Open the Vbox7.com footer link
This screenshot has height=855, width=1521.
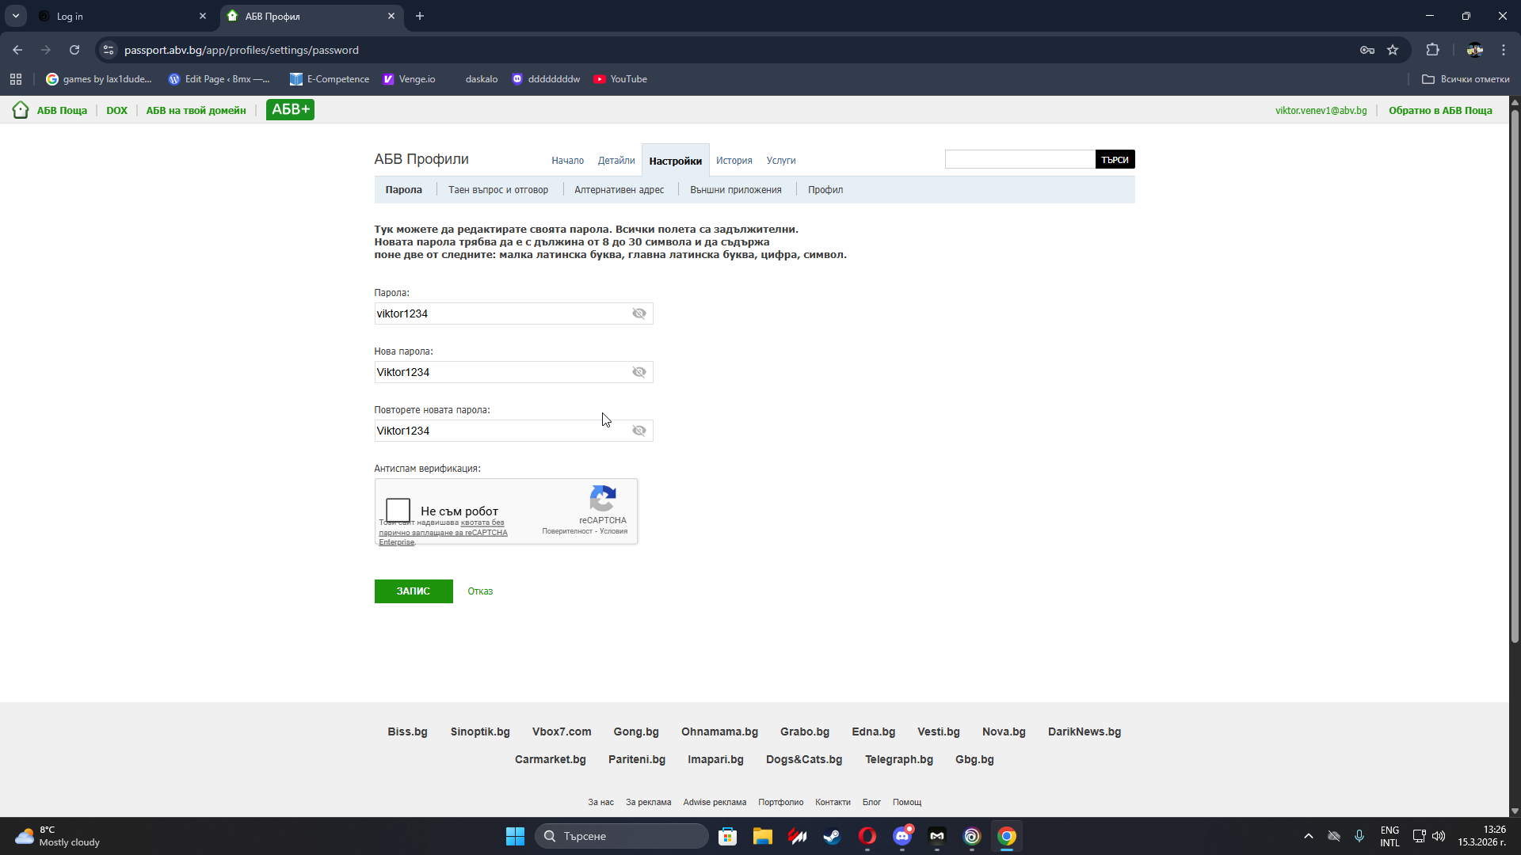(562, 732)
